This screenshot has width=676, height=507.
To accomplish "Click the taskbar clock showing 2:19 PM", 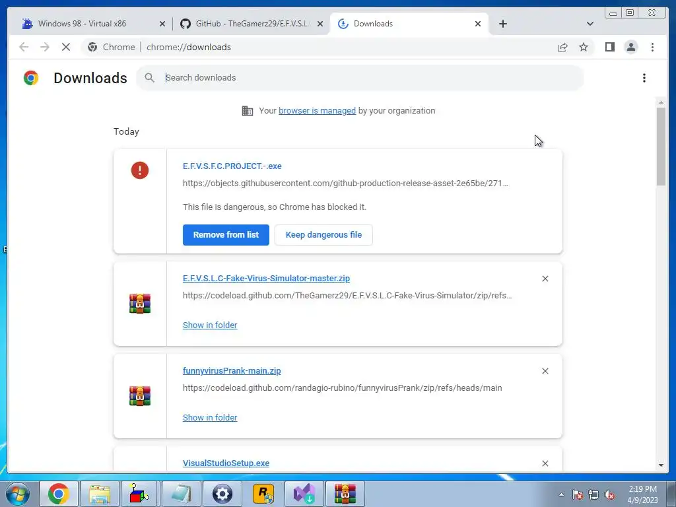I will point(642,494).
